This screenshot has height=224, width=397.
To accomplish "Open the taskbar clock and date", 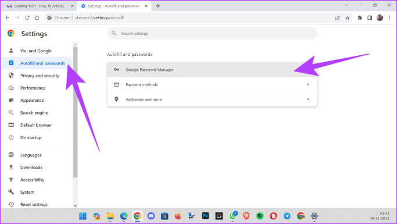I will point(380,216).
